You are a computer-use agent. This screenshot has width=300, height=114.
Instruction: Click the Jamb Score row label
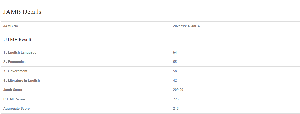[x=13, y=90]
